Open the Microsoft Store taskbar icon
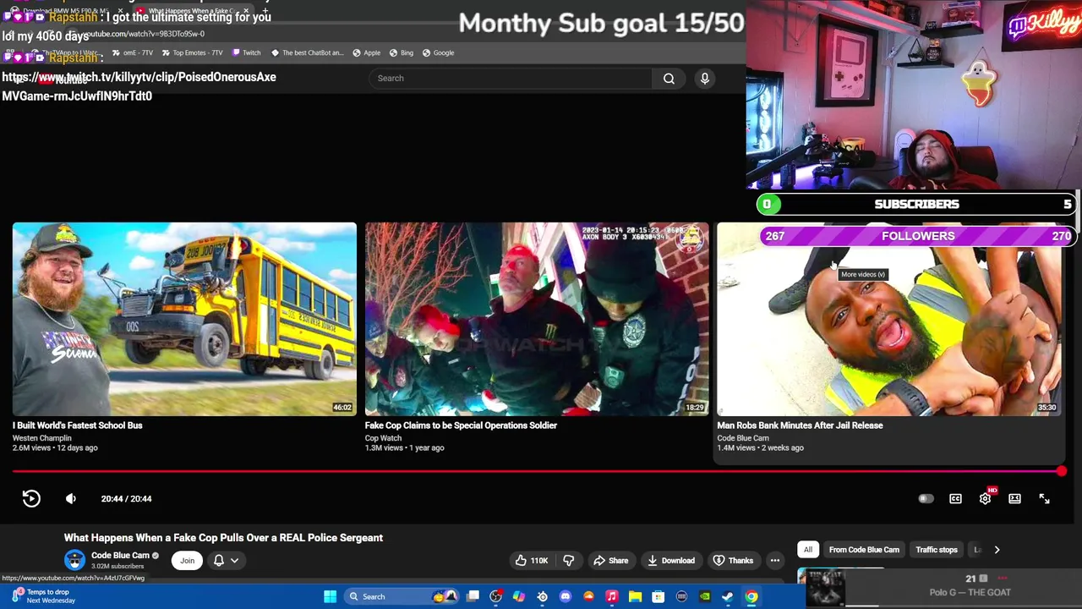 (658, 596)
